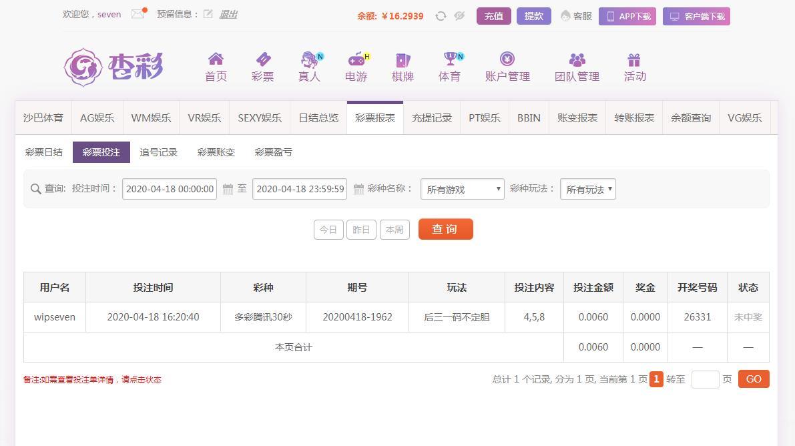Click the edit reserved info pencil icon
Image resolution: width=795 pixels, height=446 pixels.
tap(208, 14)
